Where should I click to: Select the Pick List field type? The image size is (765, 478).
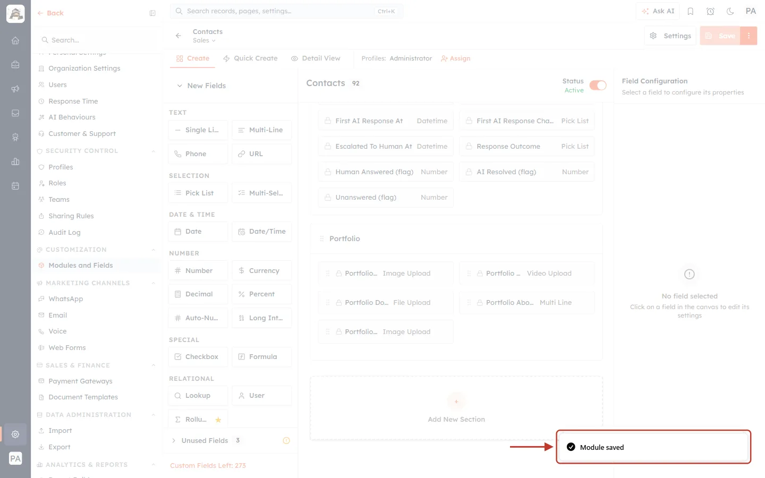point(198,193)
